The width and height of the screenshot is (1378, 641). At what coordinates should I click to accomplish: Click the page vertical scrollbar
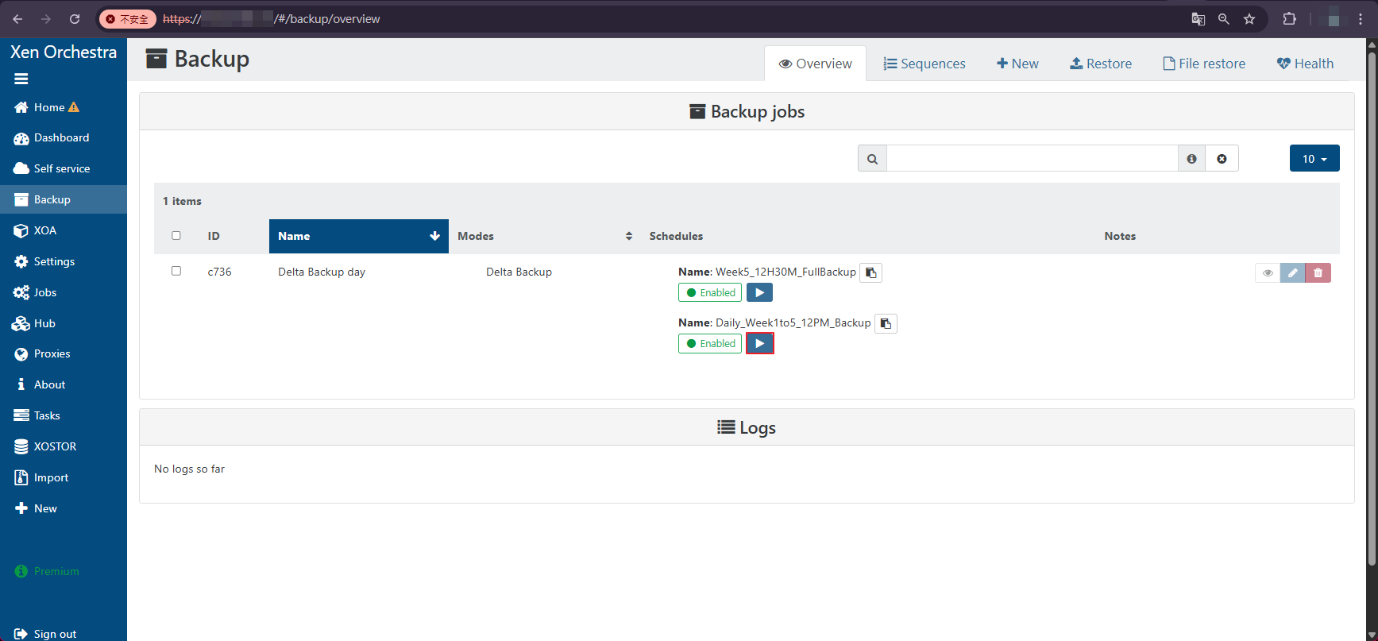tap(1372, 310)
